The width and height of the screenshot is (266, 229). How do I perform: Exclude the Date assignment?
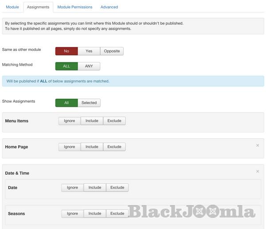(x=117, y=187)
